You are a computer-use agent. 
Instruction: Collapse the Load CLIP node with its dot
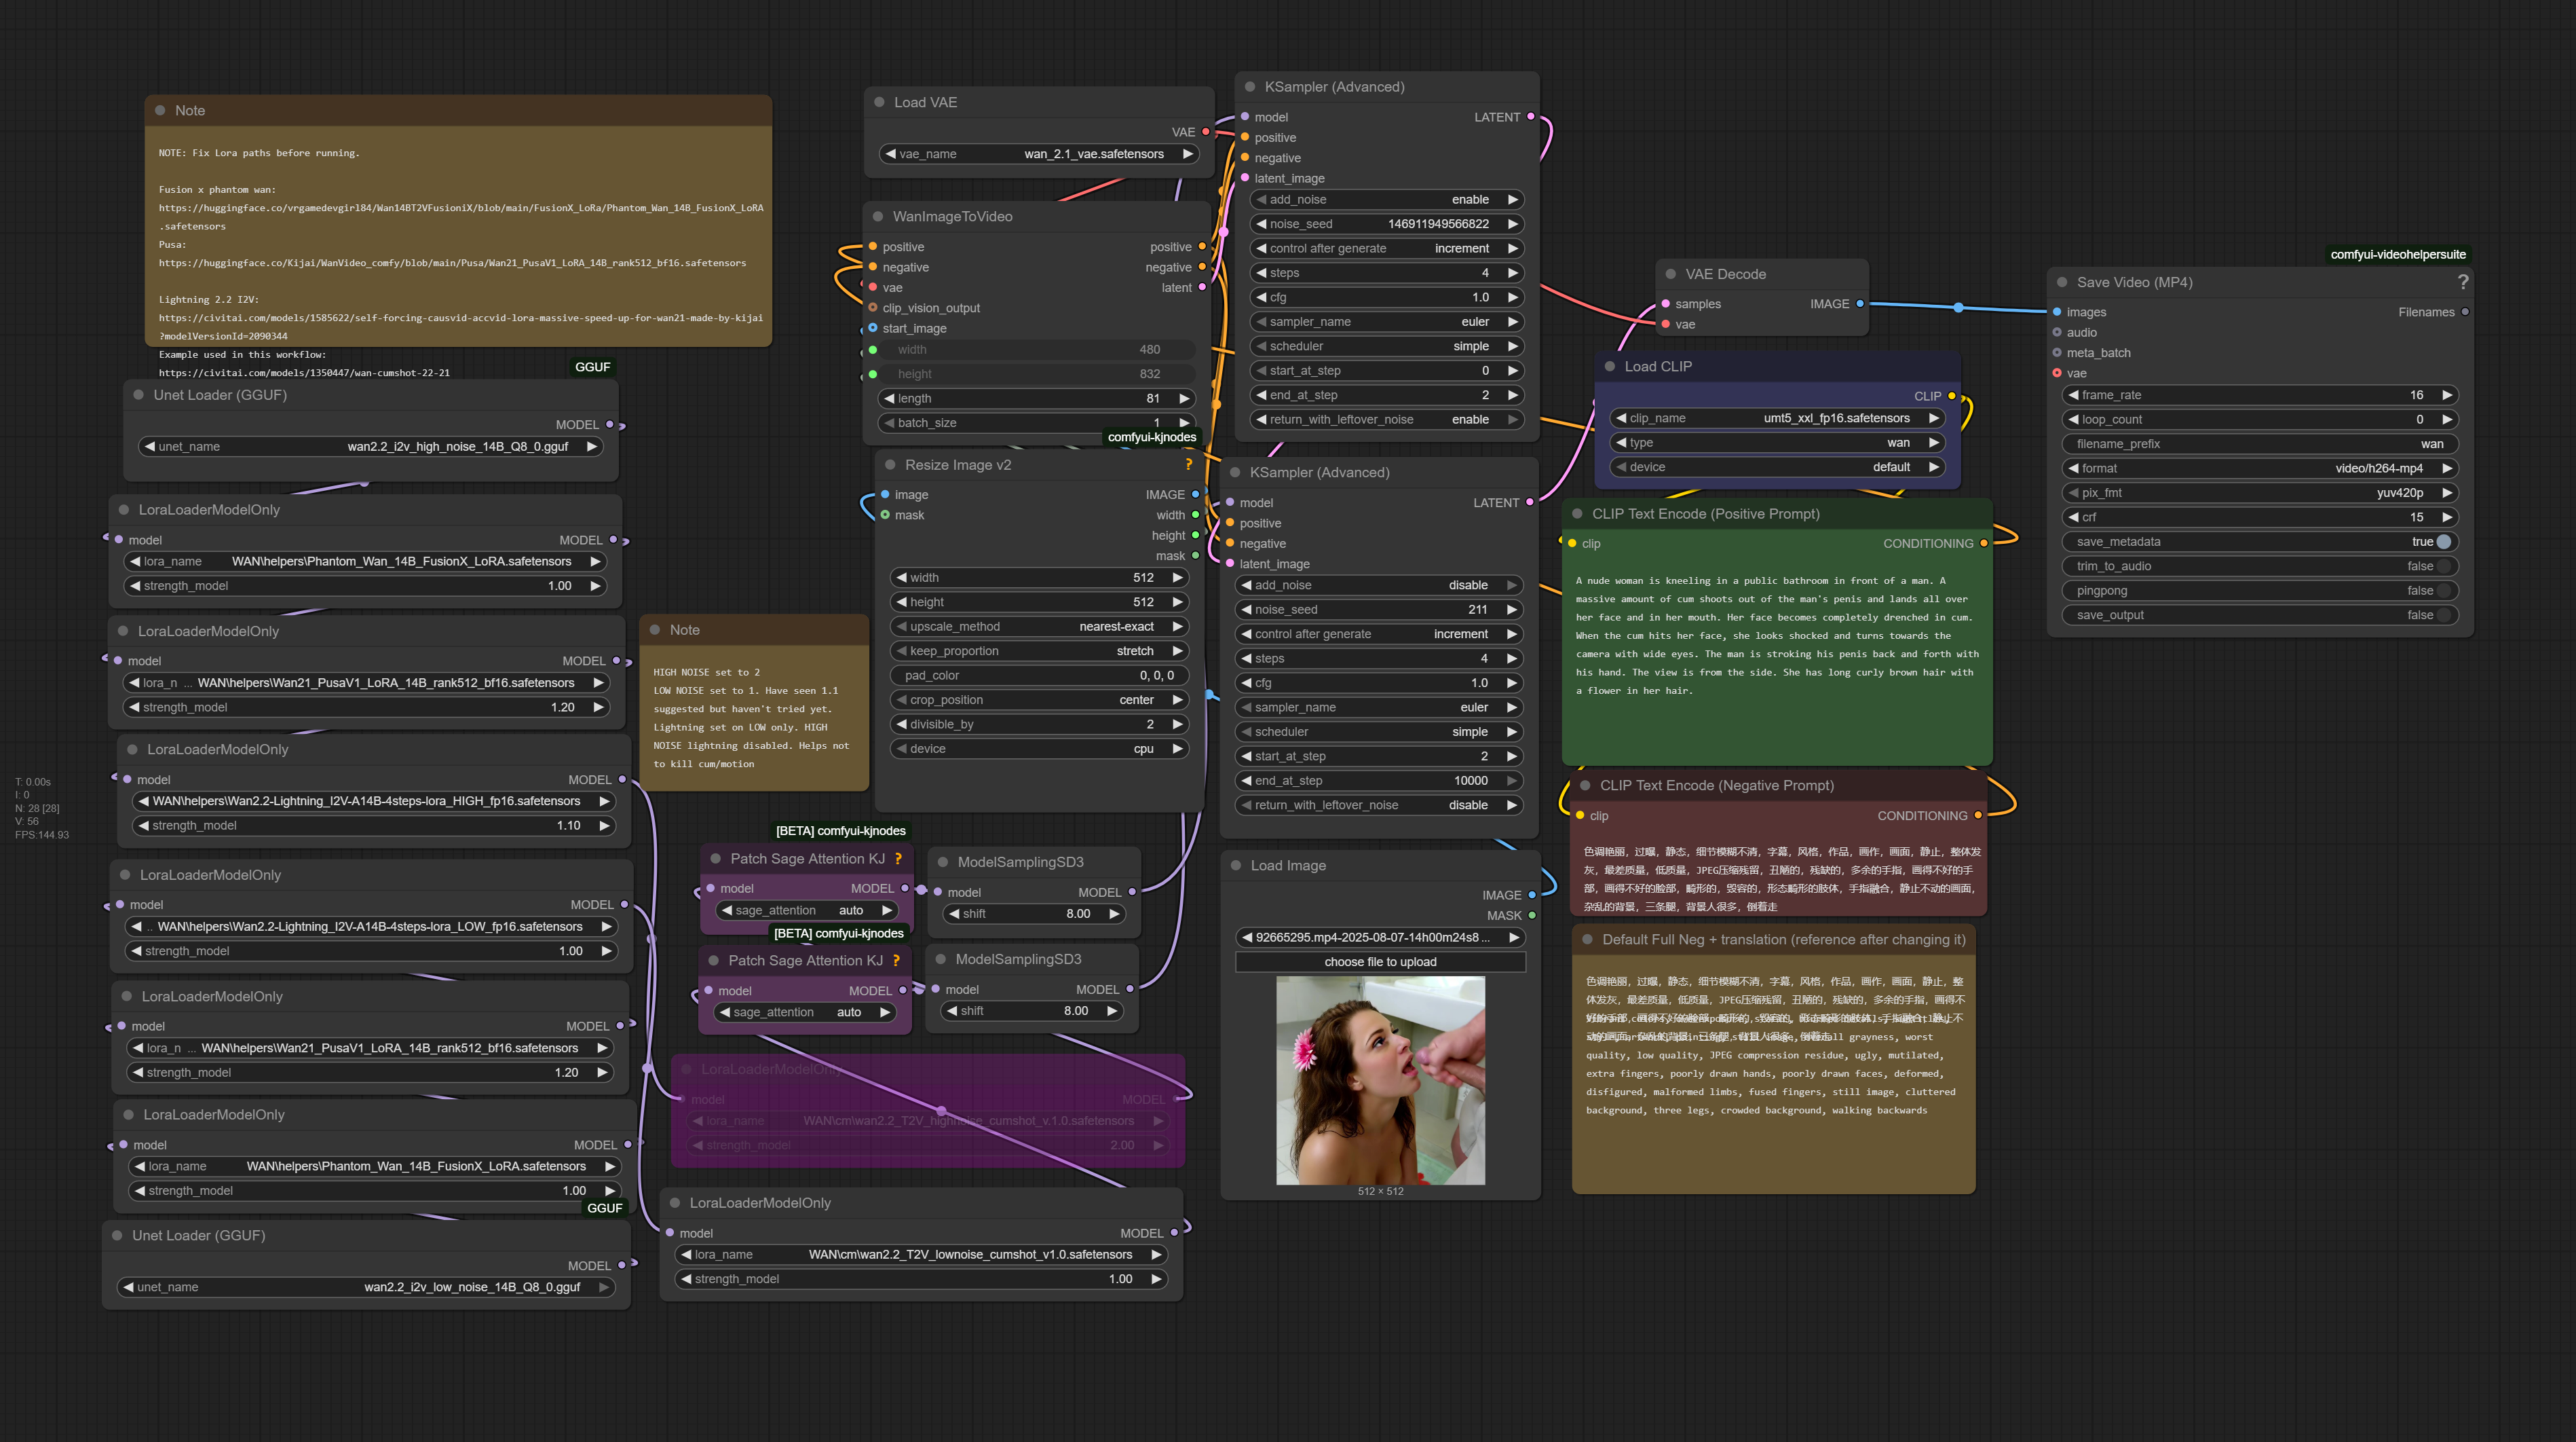pos(1610,366)
